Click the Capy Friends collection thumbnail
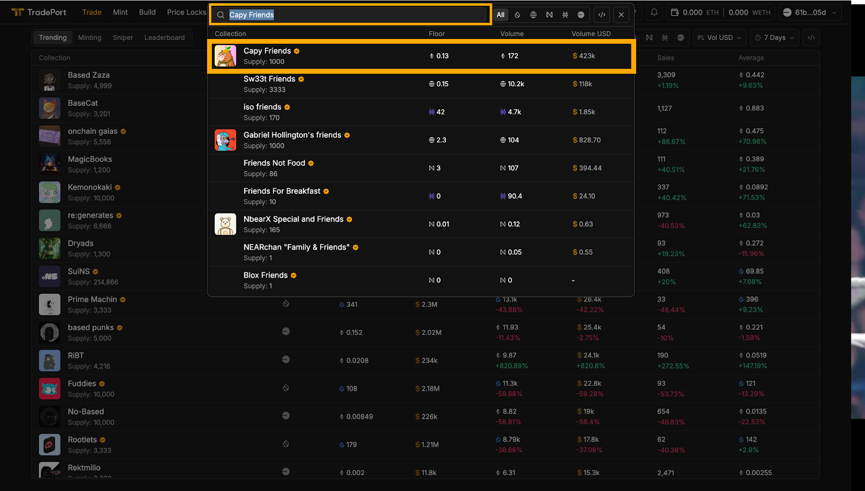 pyautogui.click(x=225, y=56)
